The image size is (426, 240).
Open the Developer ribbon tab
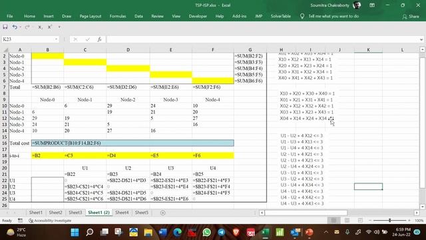click(x=198, y=16)
